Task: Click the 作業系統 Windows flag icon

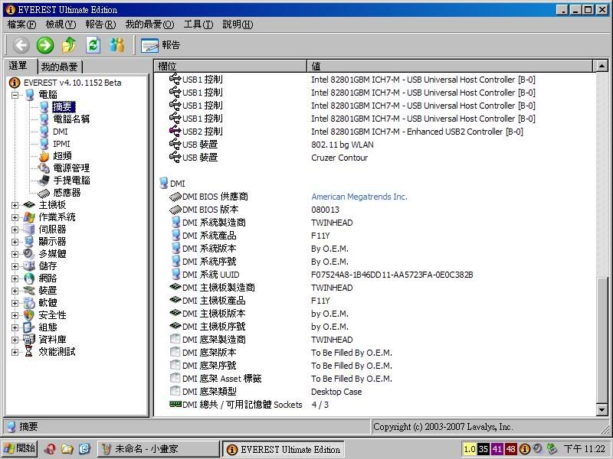Action: (29, 217)
